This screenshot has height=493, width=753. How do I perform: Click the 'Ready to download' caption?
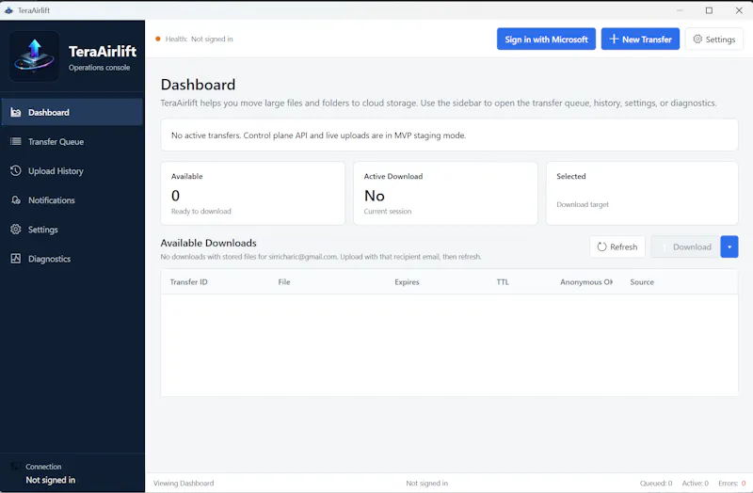tap(200, 211)
